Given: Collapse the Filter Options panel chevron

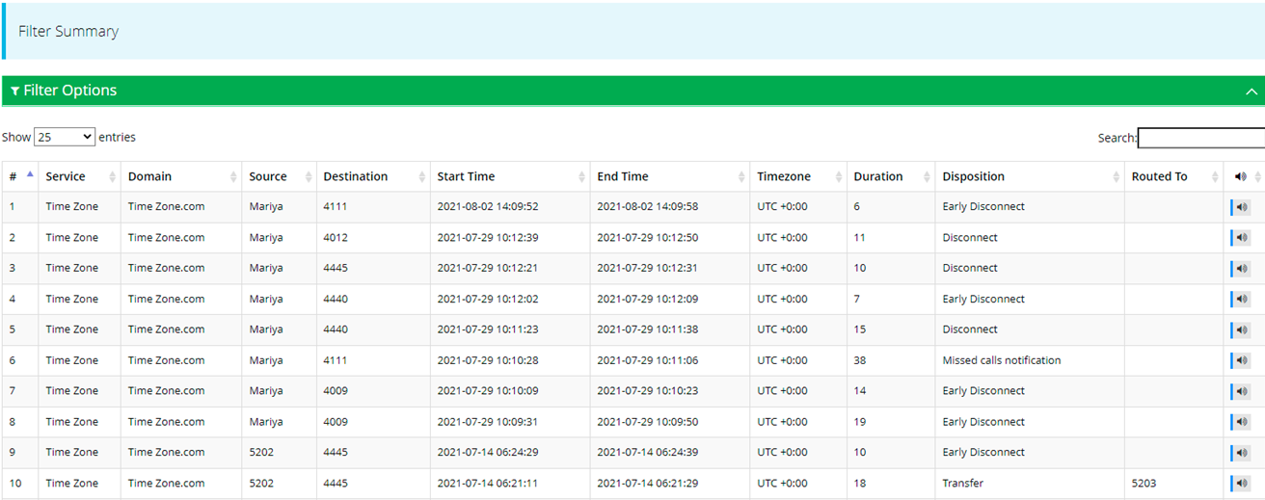Looking at the screenshot, I should click(x=1252, y=92).
